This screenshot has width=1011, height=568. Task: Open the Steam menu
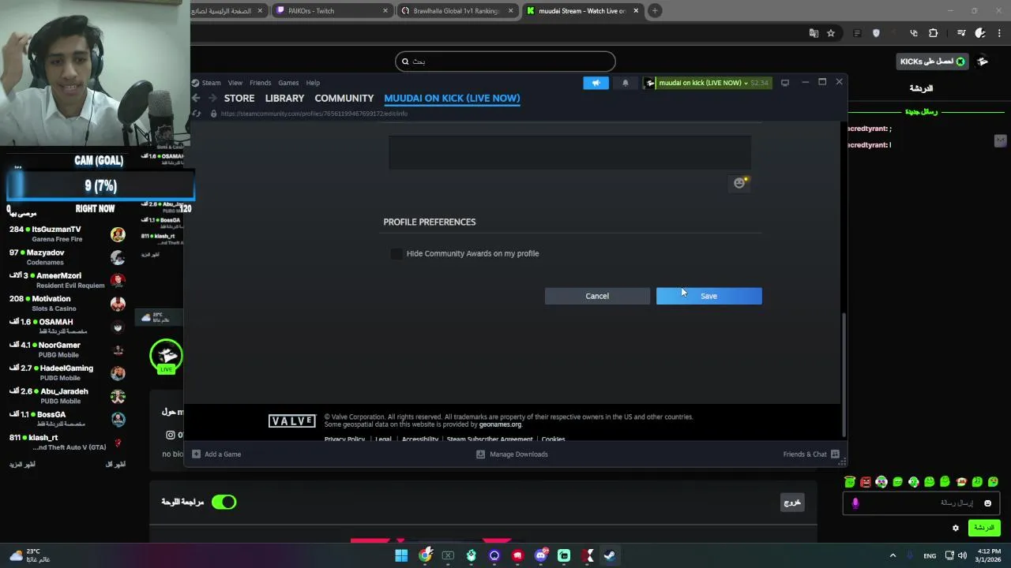point(211,83)
